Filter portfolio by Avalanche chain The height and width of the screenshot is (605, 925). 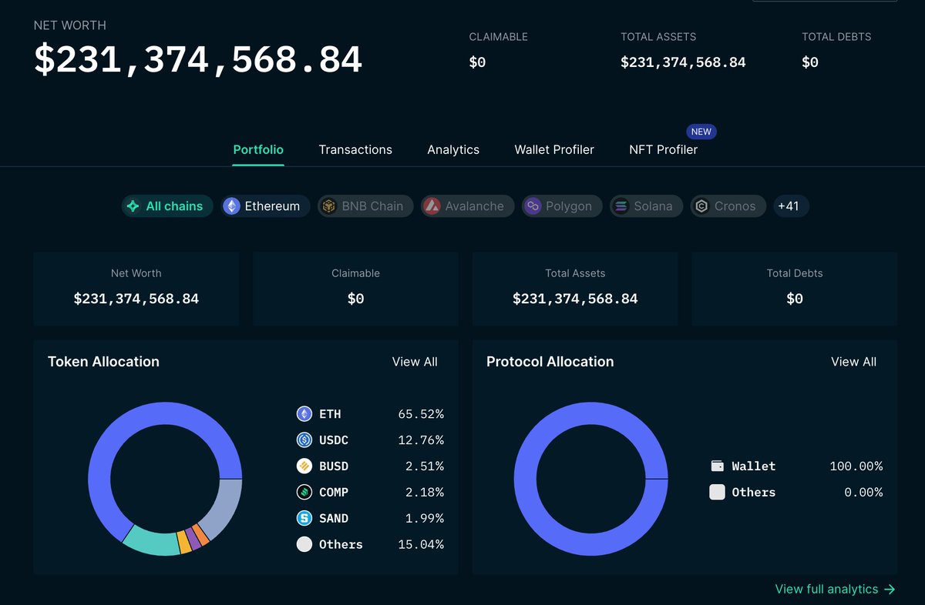[467, 206]
